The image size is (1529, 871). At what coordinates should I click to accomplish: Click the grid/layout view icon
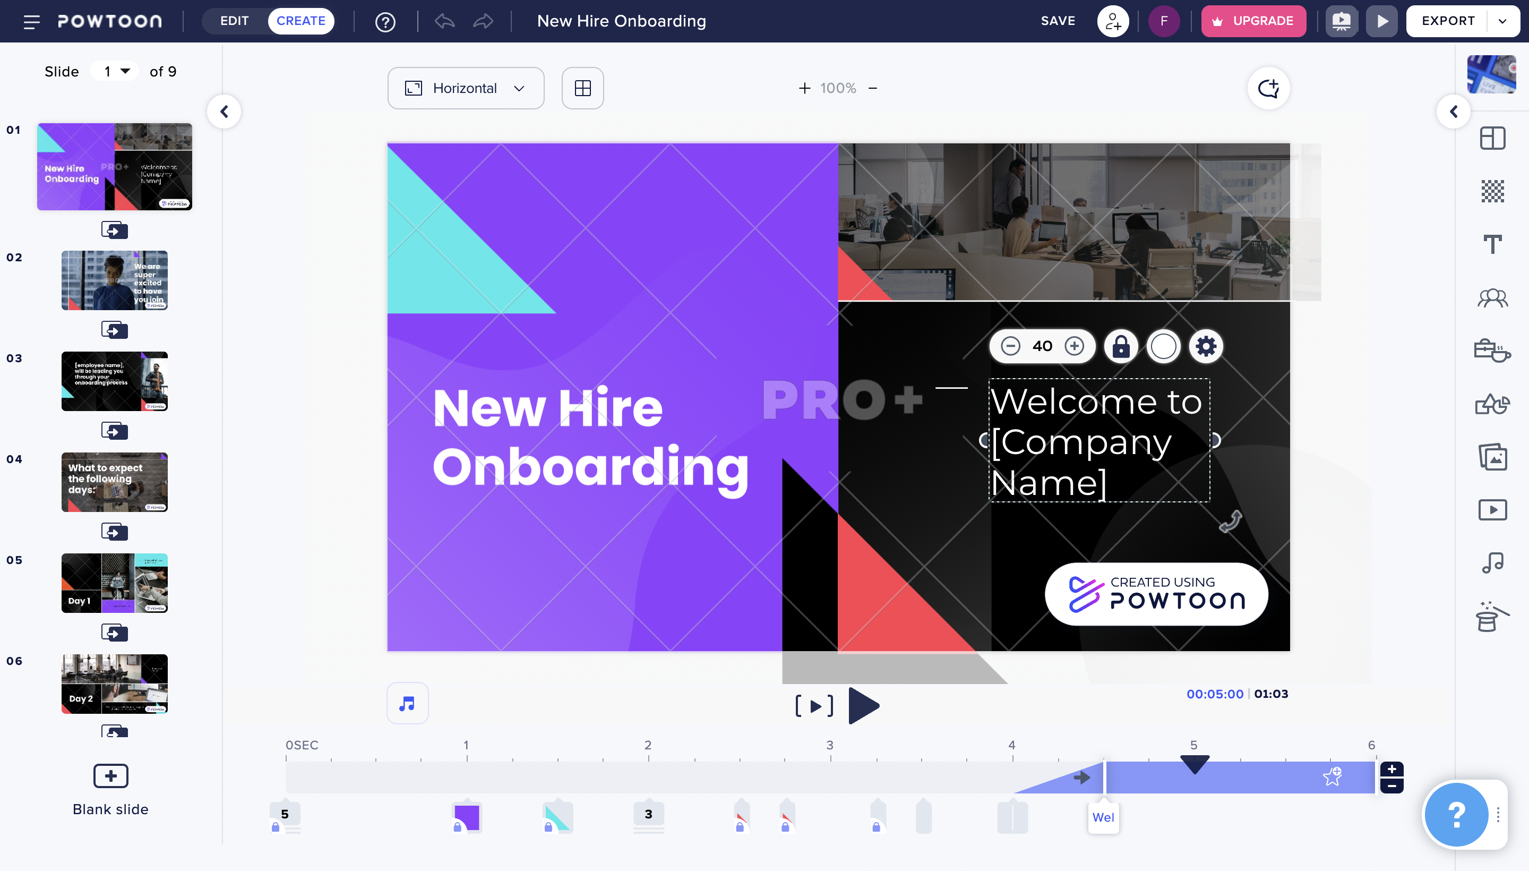584,88
